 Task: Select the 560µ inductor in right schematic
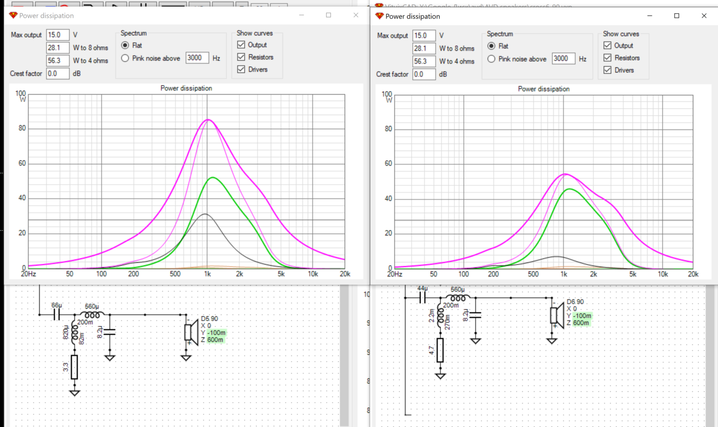point(458,297)
